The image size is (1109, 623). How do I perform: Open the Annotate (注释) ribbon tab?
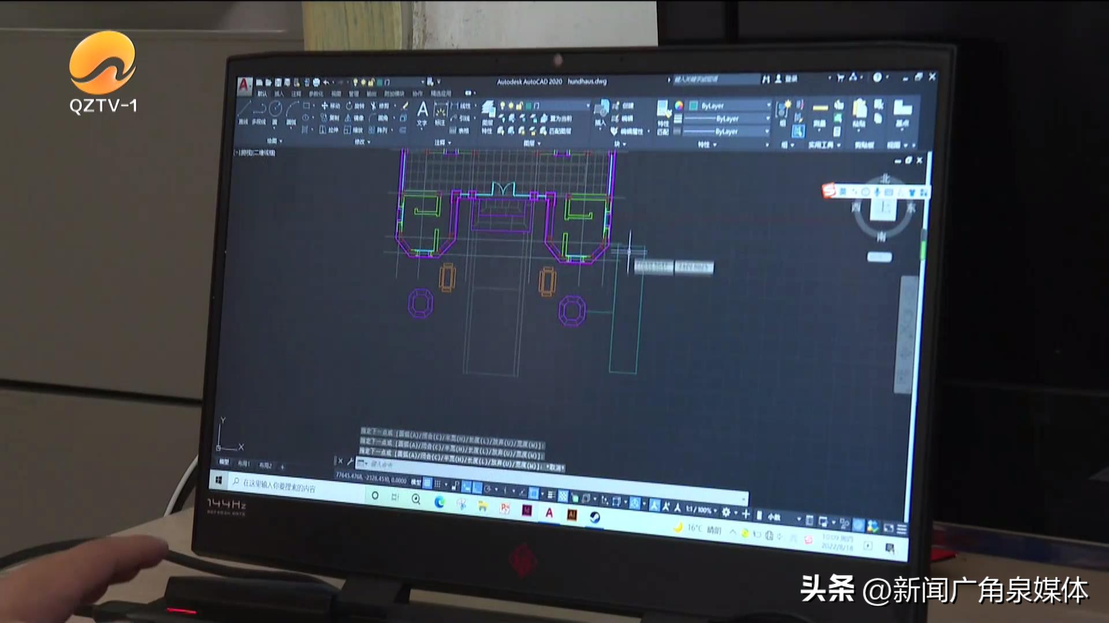tap(296, 93)
